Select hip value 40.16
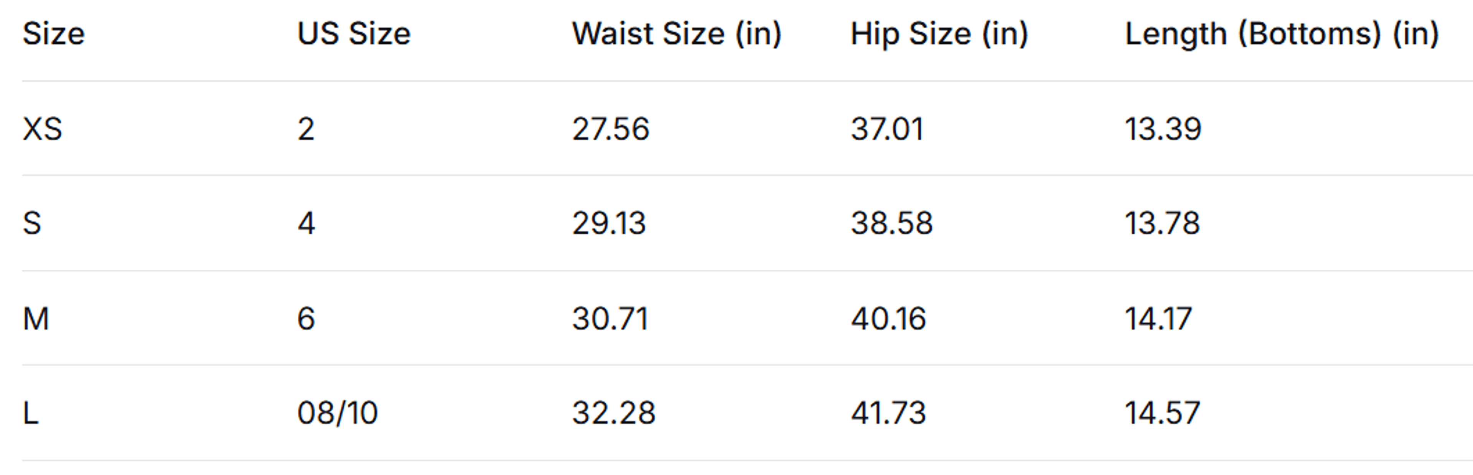 tap(889, 319)
